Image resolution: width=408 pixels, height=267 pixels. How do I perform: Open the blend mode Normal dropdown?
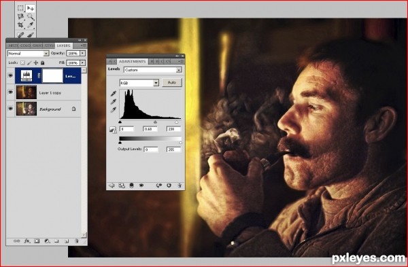pyautogui.click(x=28, y=53)
